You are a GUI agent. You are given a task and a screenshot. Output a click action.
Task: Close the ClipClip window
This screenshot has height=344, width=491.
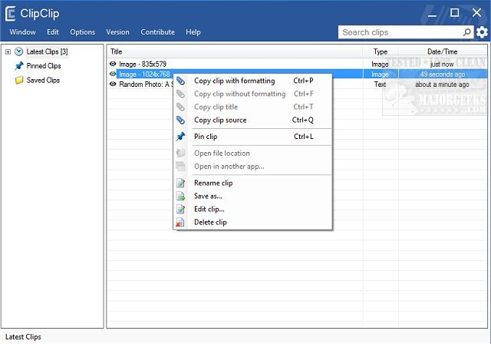(477, 13)
